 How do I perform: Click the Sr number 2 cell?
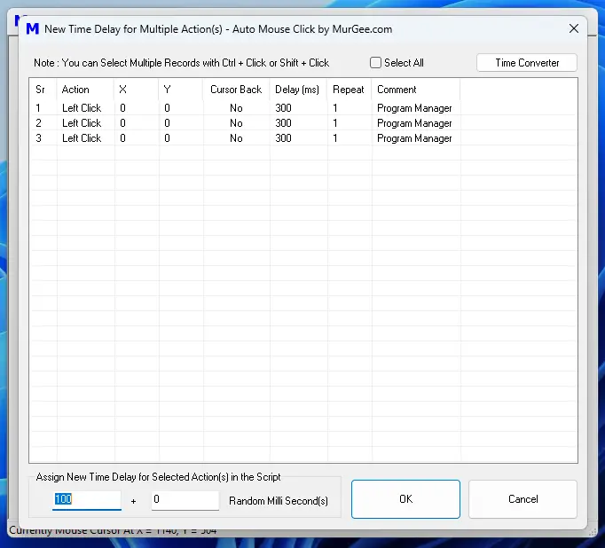38,123
